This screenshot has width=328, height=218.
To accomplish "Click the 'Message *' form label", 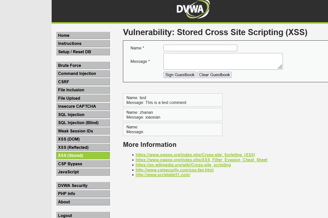I will (x=140, y=61).
